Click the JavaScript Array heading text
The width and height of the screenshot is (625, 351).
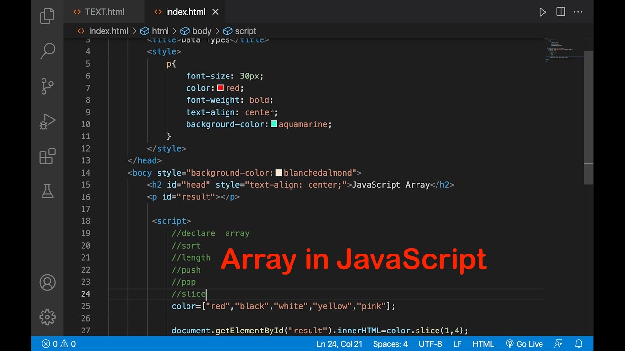point(391,185)
